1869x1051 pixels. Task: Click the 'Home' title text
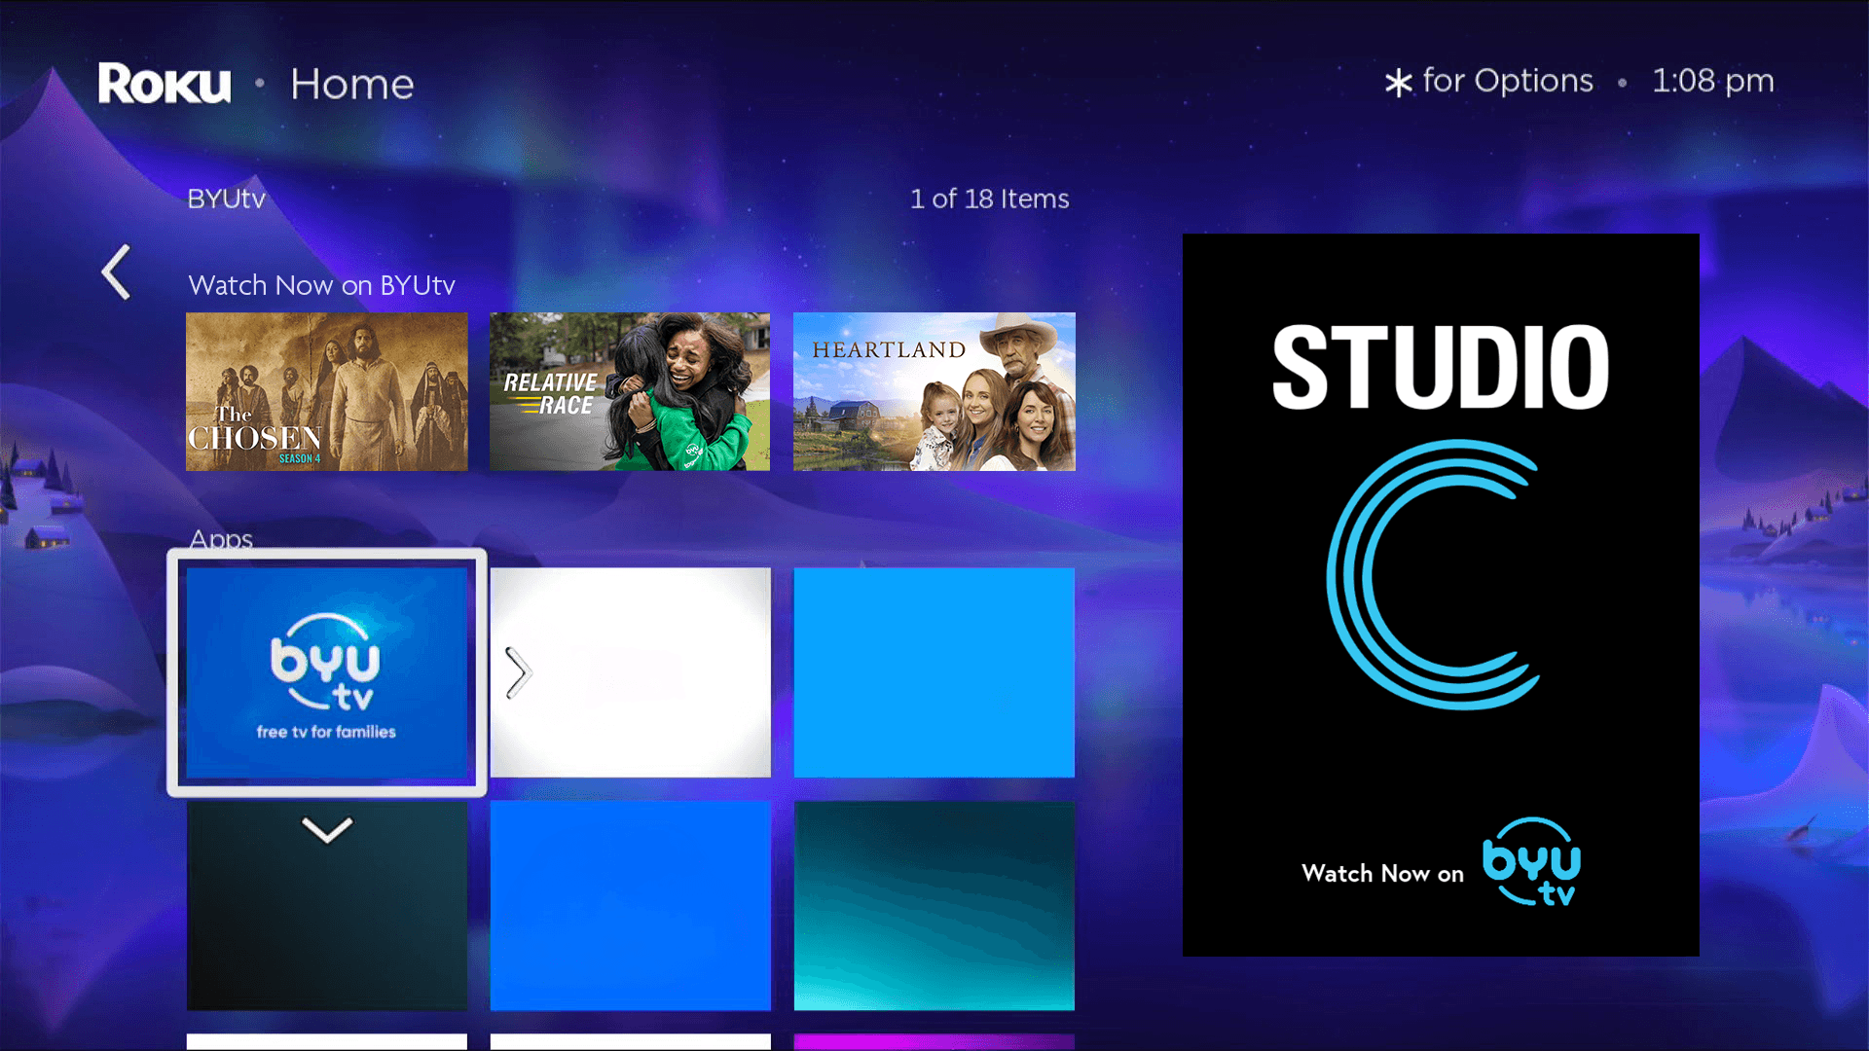352,84
